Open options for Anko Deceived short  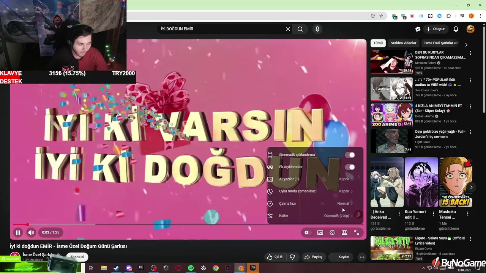[399, 214]
